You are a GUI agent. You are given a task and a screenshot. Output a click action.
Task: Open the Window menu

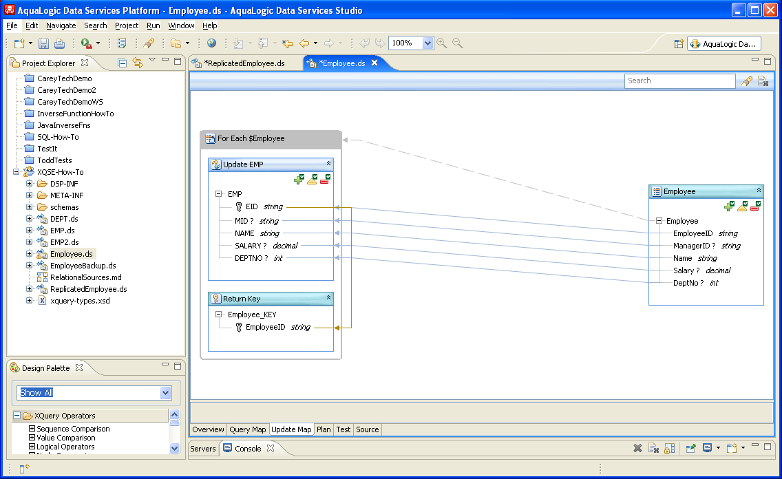point(181,25)
